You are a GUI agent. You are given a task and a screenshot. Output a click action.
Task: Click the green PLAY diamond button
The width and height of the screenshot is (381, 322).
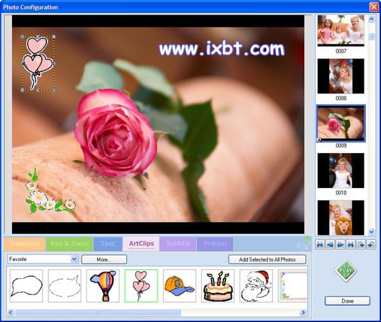345,271
